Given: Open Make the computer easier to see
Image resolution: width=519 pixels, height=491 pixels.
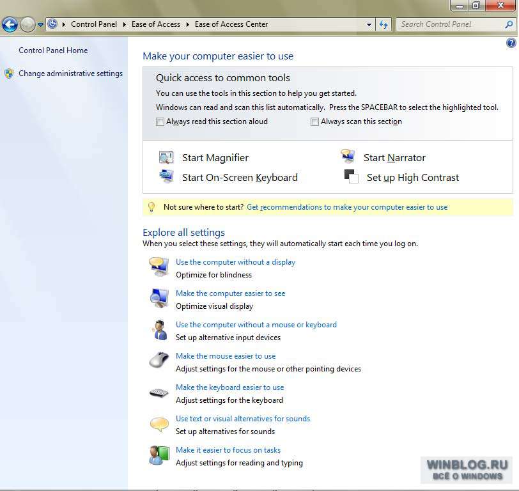Looking at the screenshot, I should click(230, 293).
